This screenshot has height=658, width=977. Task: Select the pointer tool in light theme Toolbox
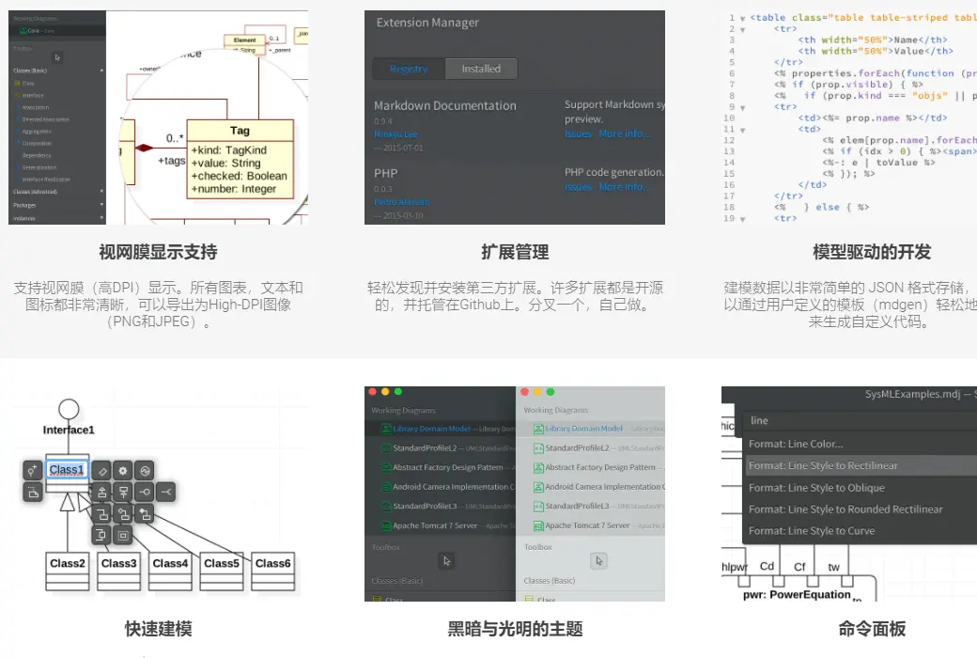(x=598, y=560)
